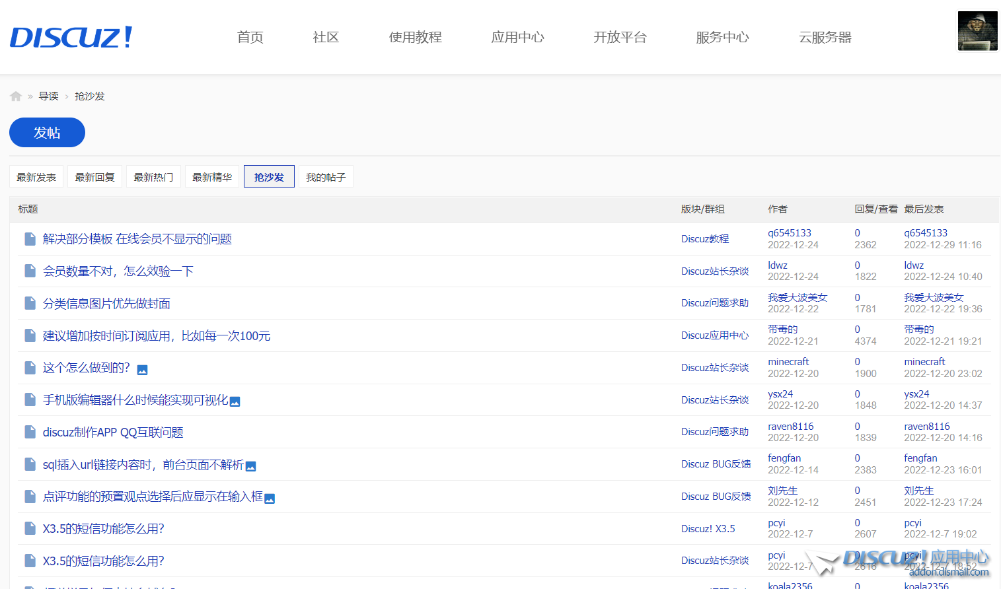This screenshot has width=1001, height=589.
Task: Click the home icon in breadcrumb
Action: point(16,96)
